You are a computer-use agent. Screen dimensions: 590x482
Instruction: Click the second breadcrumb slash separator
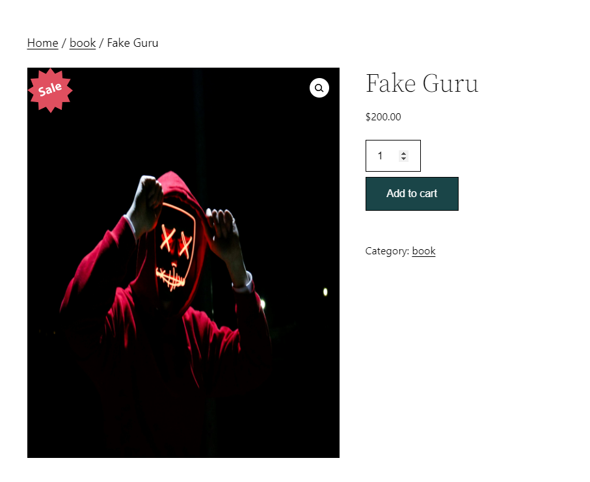coord(101,43)
